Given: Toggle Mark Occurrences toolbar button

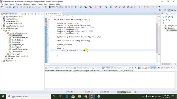Looking at the screenshot, I should (x=60, y=7).
